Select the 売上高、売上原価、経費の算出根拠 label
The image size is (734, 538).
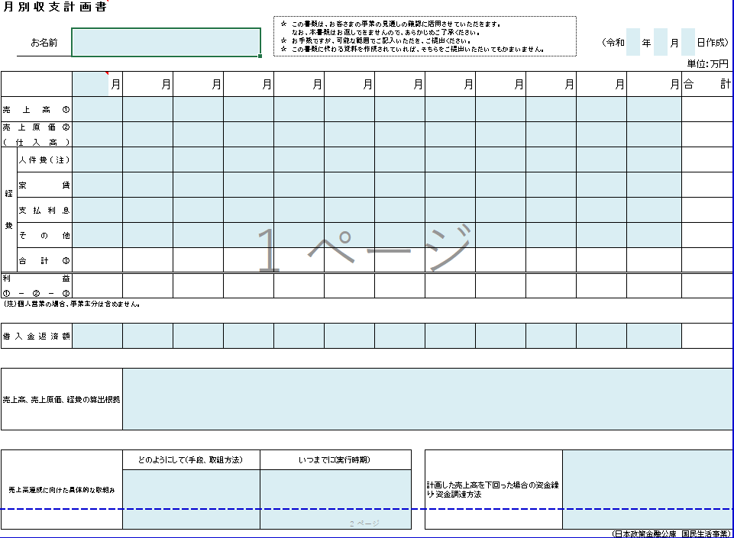click(61, 400)
